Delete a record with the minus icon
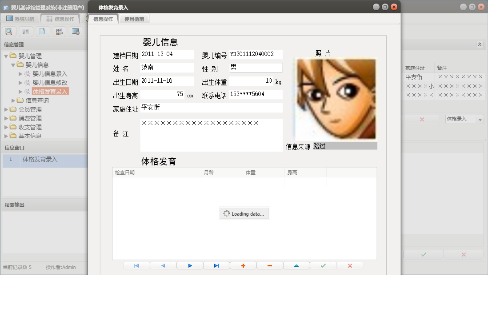488x309 pixels. [x=270, y=265]
